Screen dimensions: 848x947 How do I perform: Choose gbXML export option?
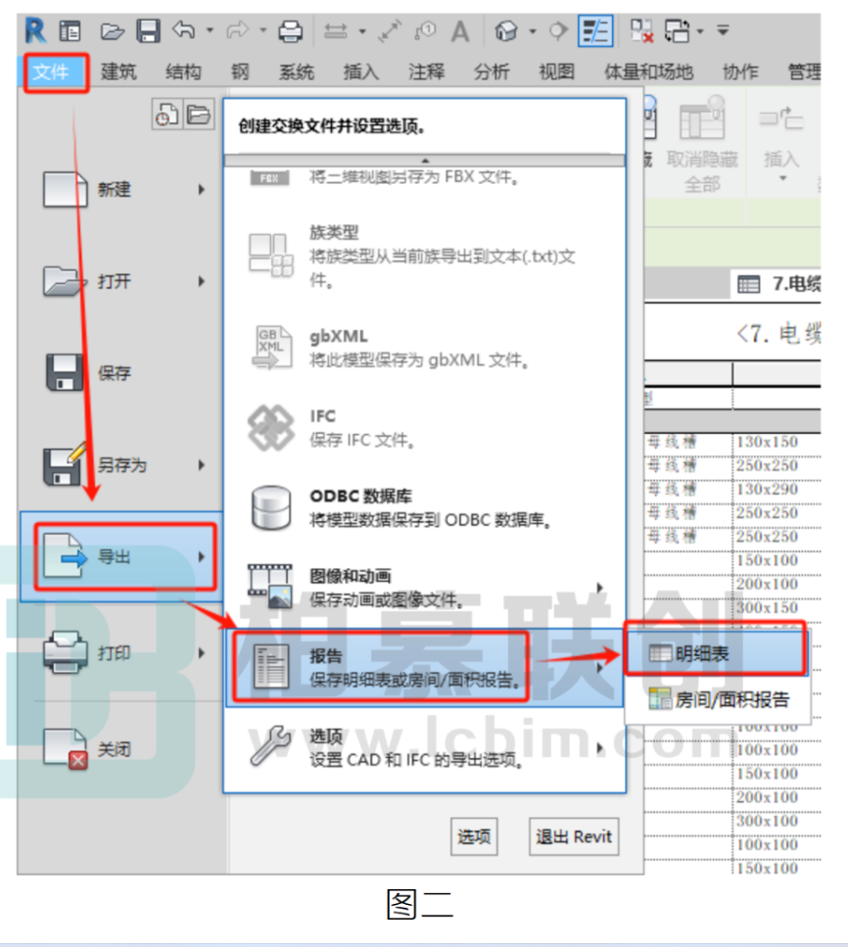(x=424, y=348)
